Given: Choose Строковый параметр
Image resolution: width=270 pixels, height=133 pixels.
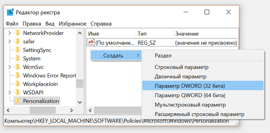Looking at the screenshot, I should click(203, 67).
